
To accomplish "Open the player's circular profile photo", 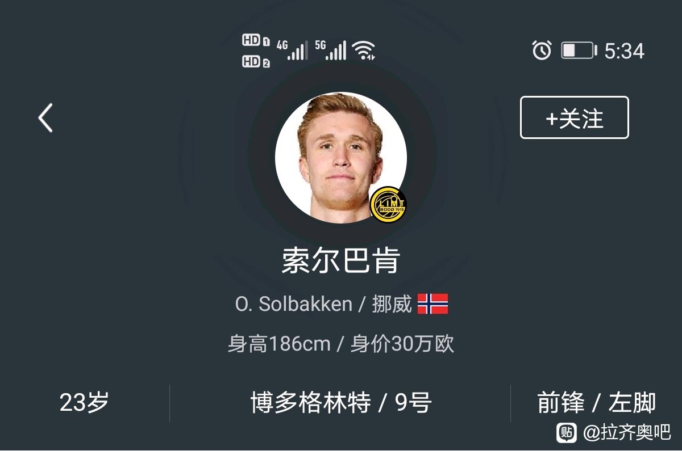I will [340, 158].
